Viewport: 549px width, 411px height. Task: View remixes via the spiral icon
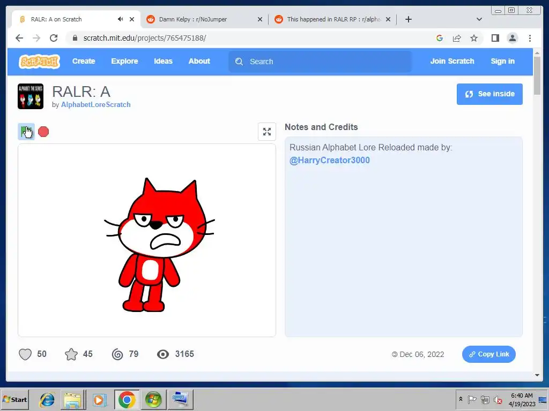click(x=117, y=354)
